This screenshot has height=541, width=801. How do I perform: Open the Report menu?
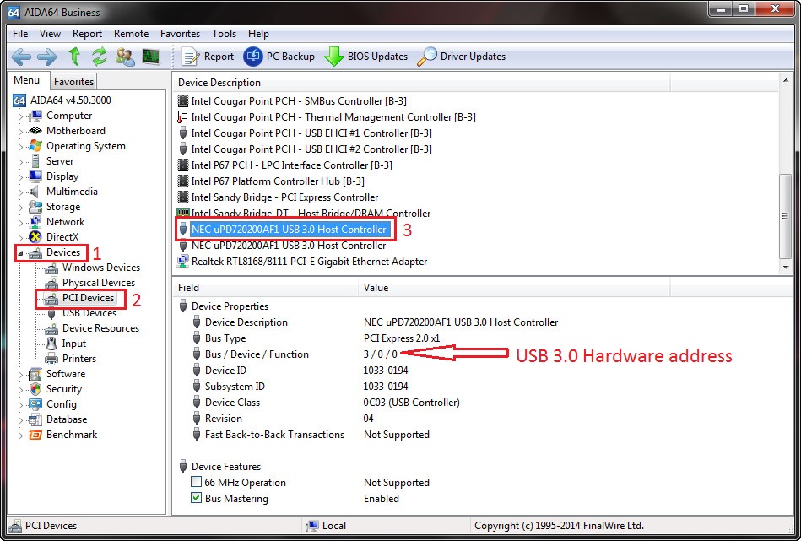[87, 34]
